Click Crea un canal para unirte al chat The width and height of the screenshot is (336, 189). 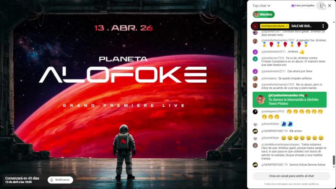[x=291, y=176]
